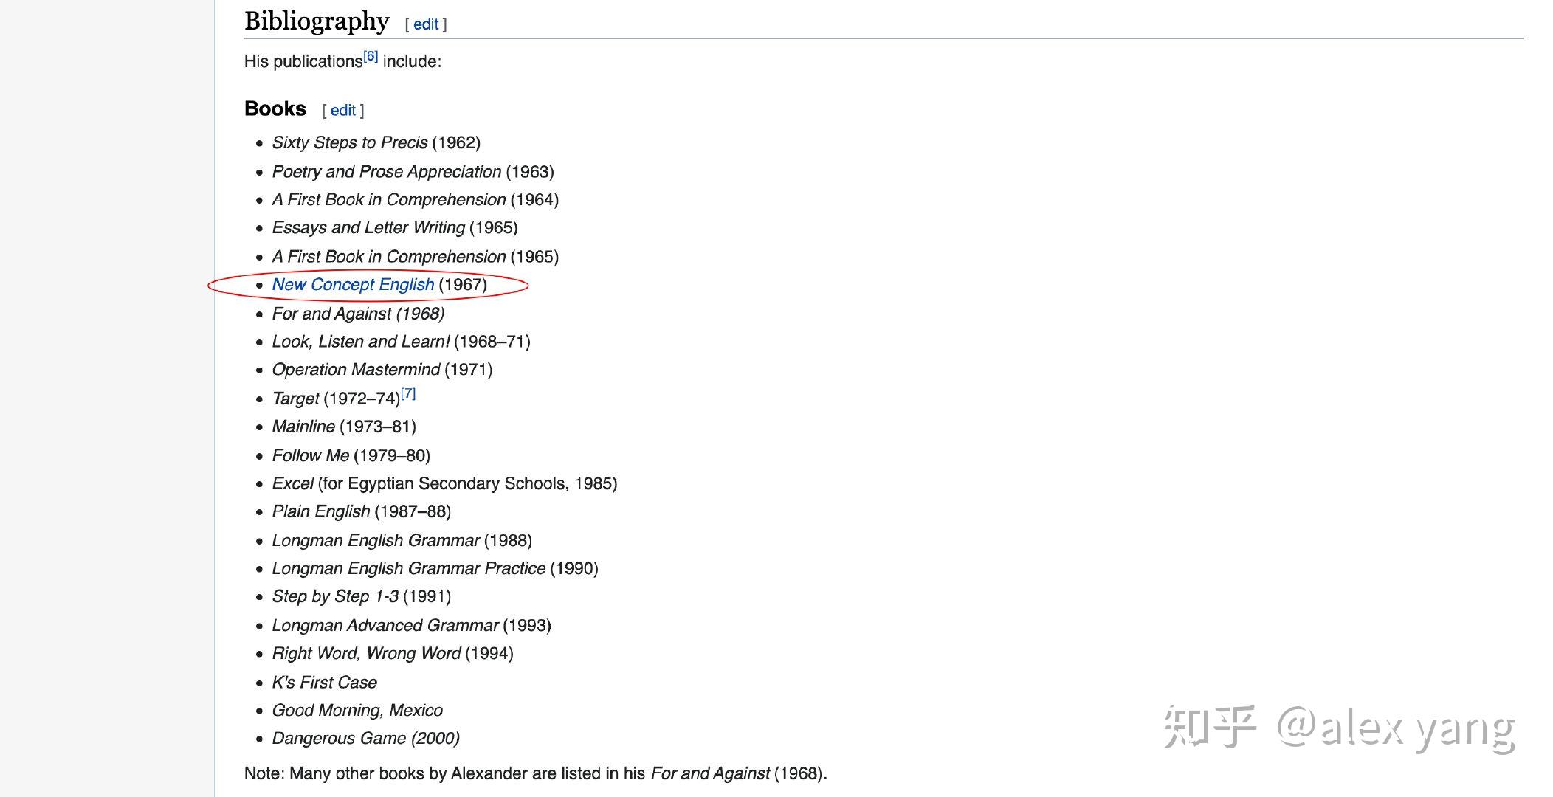
Task: Click the edit link beside Books heading
Action: 342,111
